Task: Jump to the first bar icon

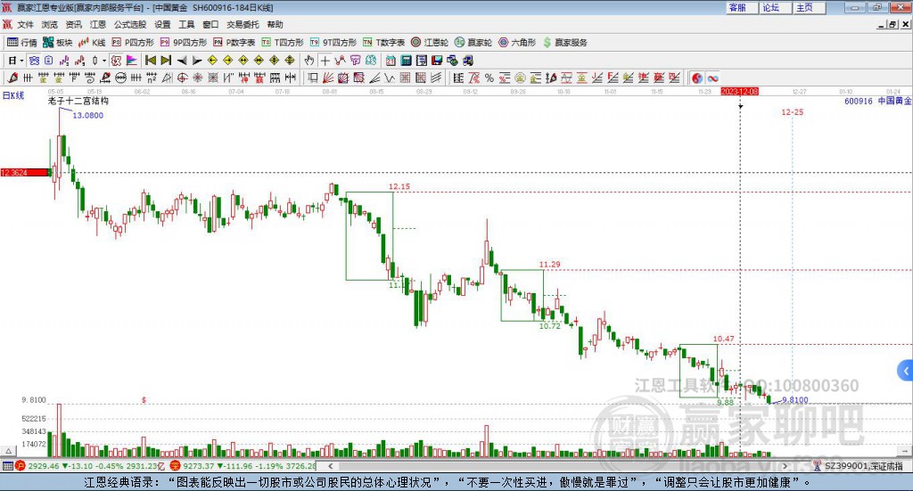Action: pos(150,61)
